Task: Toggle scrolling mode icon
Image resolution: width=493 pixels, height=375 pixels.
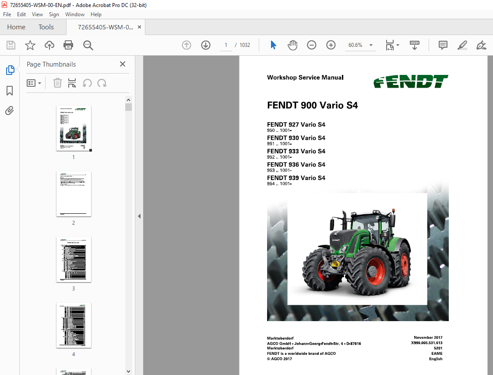Action: [414, 45]
